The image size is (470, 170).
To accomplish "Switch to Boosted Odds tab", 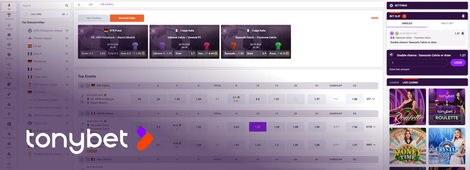I will pyautogui.click(x=127, y=18).
